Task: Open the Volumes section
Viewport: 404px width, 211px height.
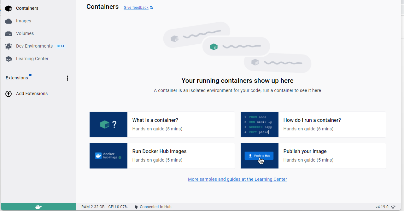Action: pos(38,33)
